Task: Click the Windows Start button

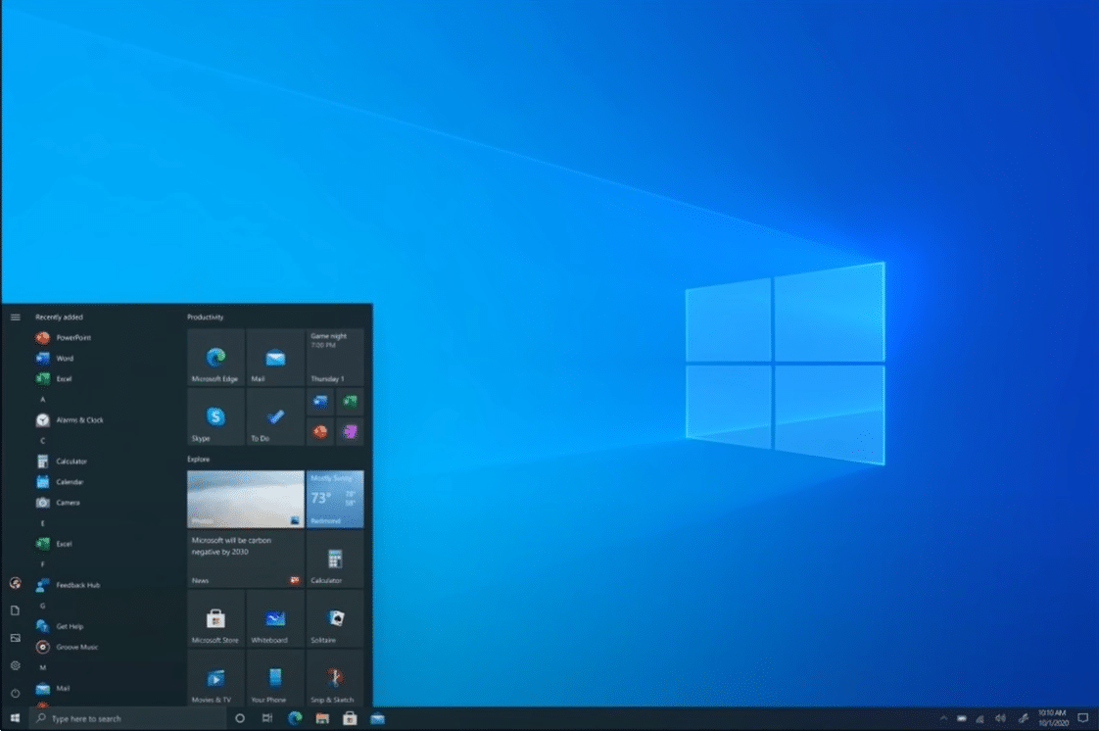Action: [x=15, y=718]
